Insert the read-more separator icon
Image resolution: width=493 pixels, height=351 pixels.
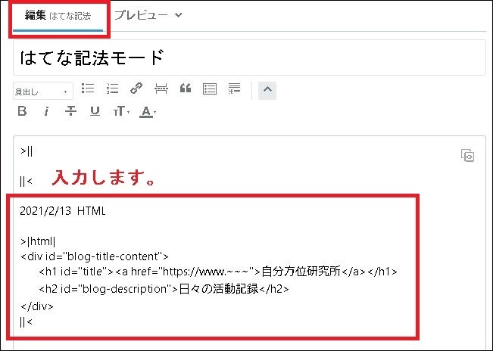pyautogui.click(x=161, y=89)
